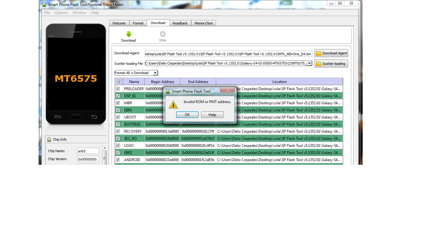422x237 pixels.
Task: Click the Chip Name input field
Action: (88, 151)
